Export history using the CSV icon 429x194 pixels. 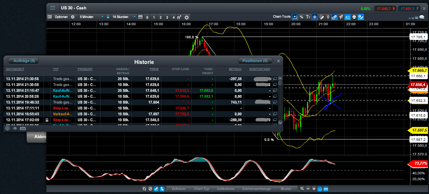pyautogui.click(x=23, y=128)
